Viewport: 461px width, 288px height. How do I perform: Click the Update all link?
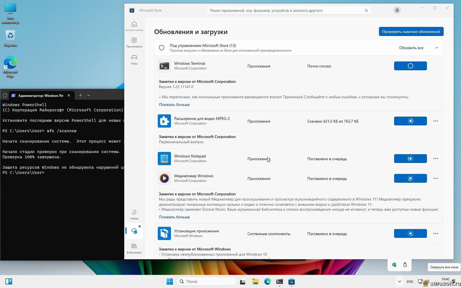pyautogui.click(x=411, y=48)
